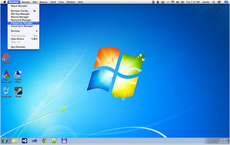Screen dimensions: 230x145
Task: Click the padlock menu bar icon
Action: point(158,2)
